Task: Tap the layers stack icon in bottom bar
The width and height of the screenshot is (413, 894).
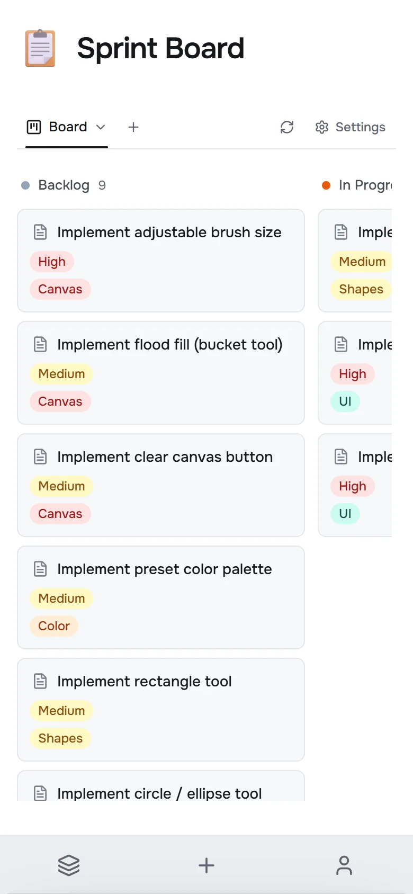Action: coord(69,865)
